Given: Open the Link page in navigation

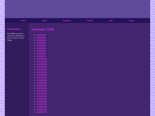Looking at the screenshot, I should coord(111,21).
